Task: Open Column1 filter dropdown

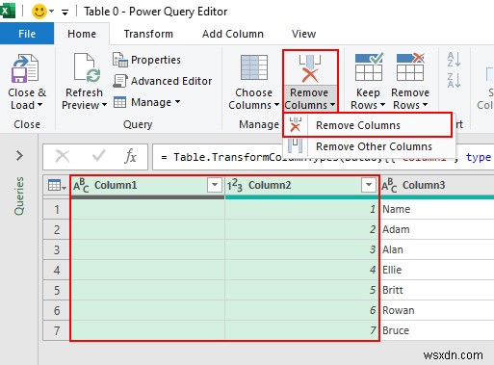Action: pyautogui.click(x=215, y=185)
